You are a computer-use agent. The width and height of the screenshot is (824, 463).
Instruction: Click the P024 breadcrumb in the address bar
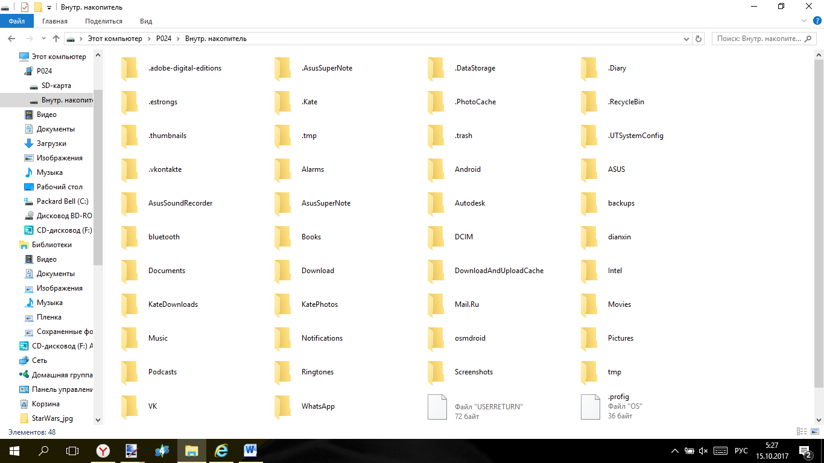[x=163, y=39]
